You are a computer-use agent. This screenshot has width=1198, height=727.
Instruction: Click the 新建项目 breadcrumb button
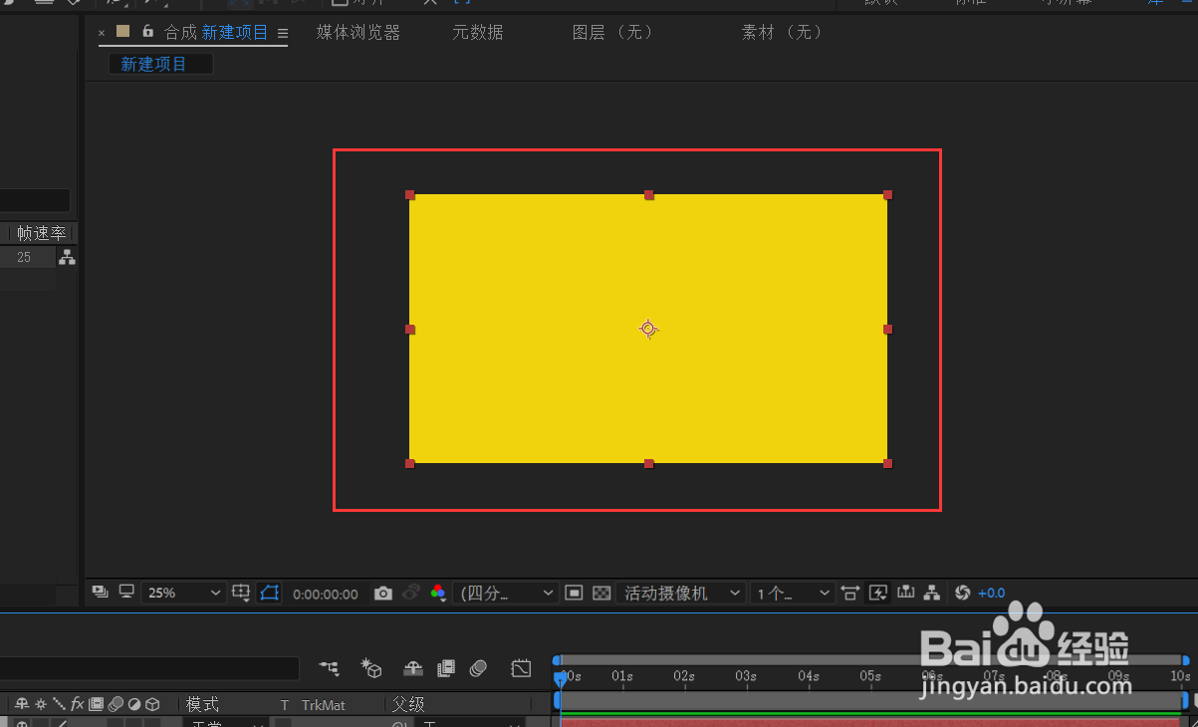tap(160, 64)
